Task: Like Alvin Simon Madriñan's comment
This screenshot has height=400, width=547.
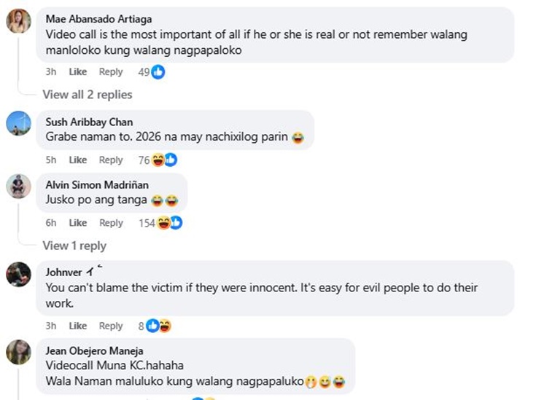Action: click(x=78, y=223)
